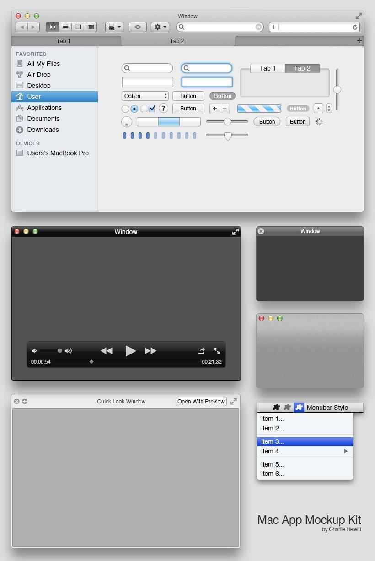Click the reload icon in address field
This screenshot has height=561, width=375.
354,27
